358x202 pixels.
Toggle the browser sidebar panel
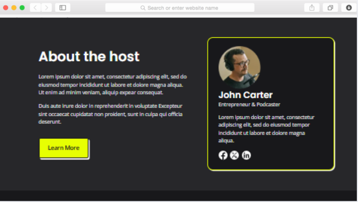[x=63, y=8]
